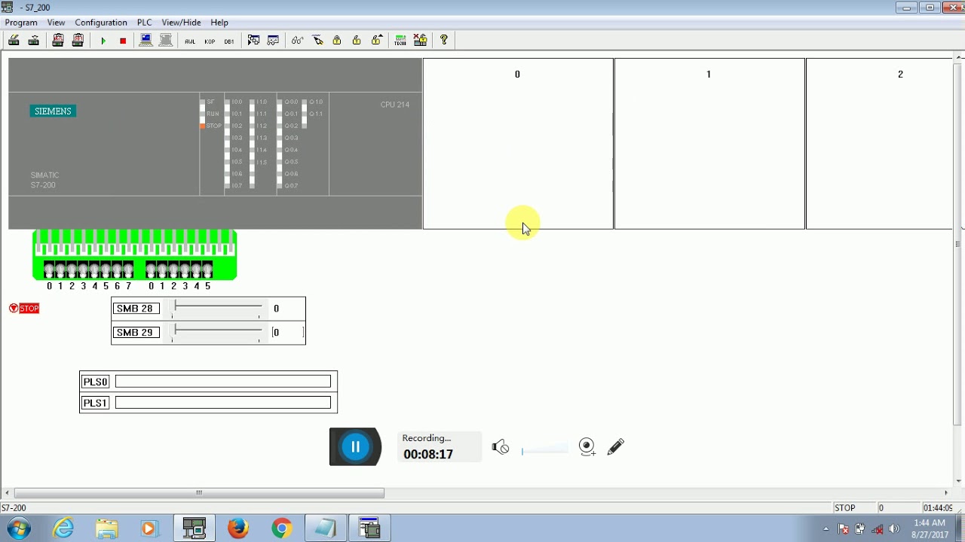Pause the screen recording

point(355,446)
